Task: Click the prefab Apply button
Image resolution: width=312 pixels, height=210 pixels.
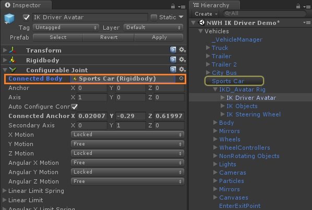Action: pyautogui.click(x=159, y=37)
